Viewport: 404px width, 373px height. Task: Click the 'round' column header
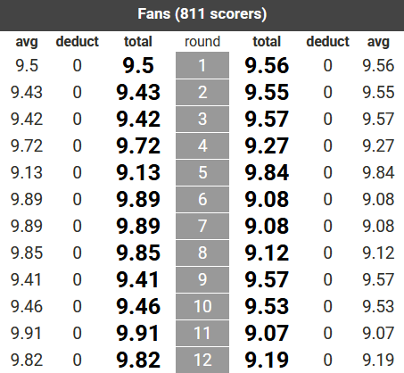coord(202,42)
